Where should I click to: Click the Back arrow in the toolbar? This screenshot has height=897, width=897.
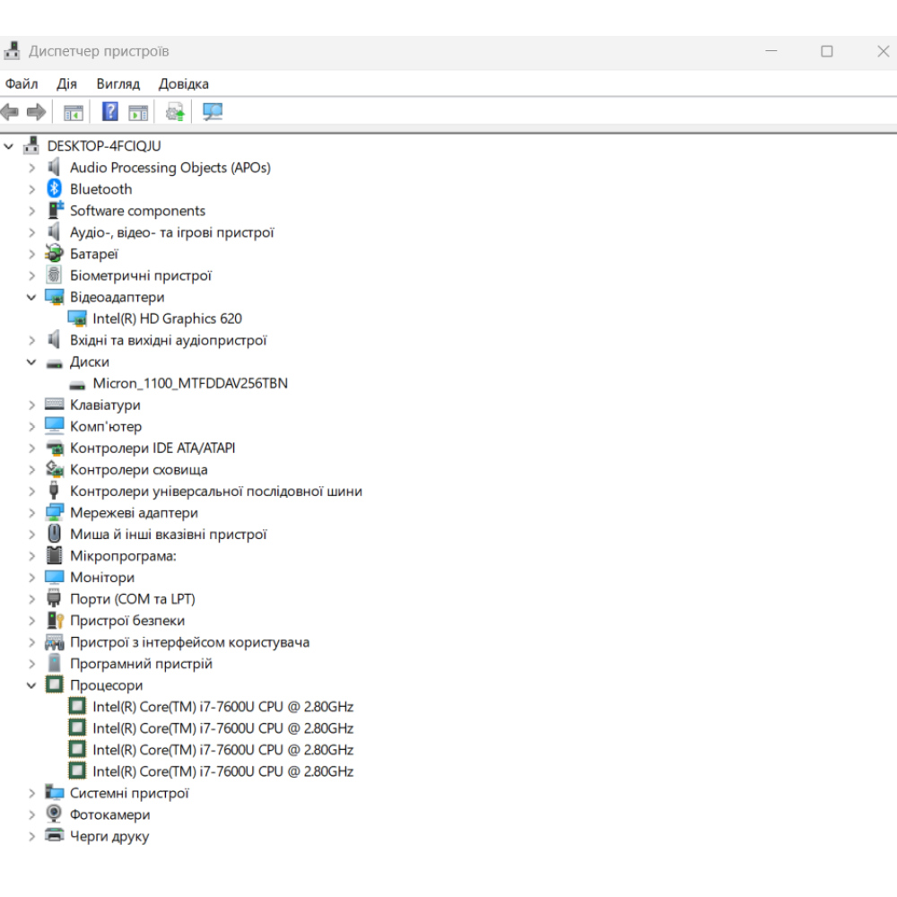coord(10,112)
